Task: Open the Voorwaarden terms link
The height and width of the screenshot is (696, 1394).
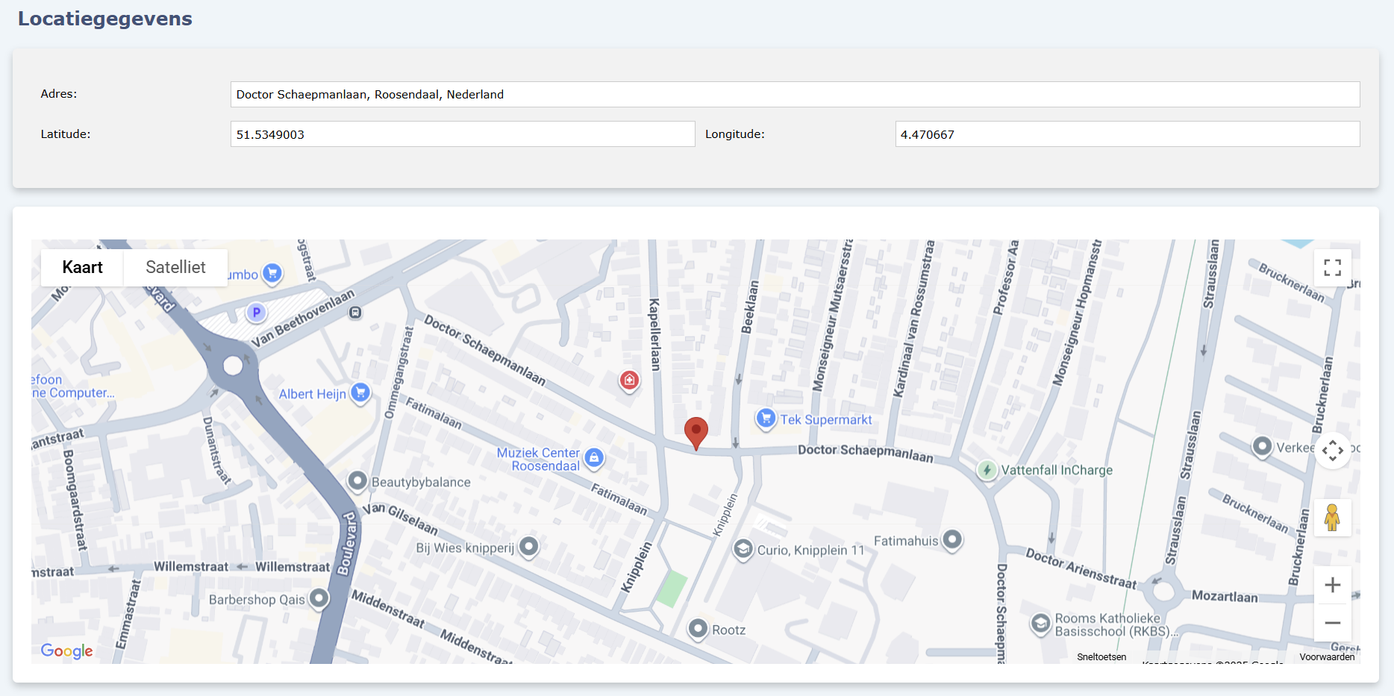Action: point(1327,657)
